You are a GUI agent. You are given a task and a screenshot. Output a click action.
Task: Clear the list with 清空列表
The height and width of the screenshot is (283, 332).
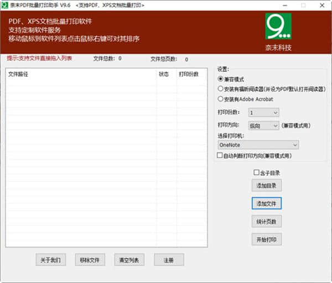click(129, 260)
